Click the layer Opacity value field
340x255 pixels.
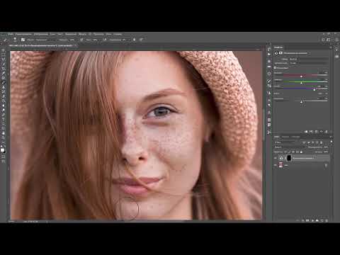tap(326, 147)
